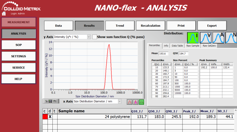Open the SERVICE section
This screenshot has width=237, height=132.
[x=19, y=68]
